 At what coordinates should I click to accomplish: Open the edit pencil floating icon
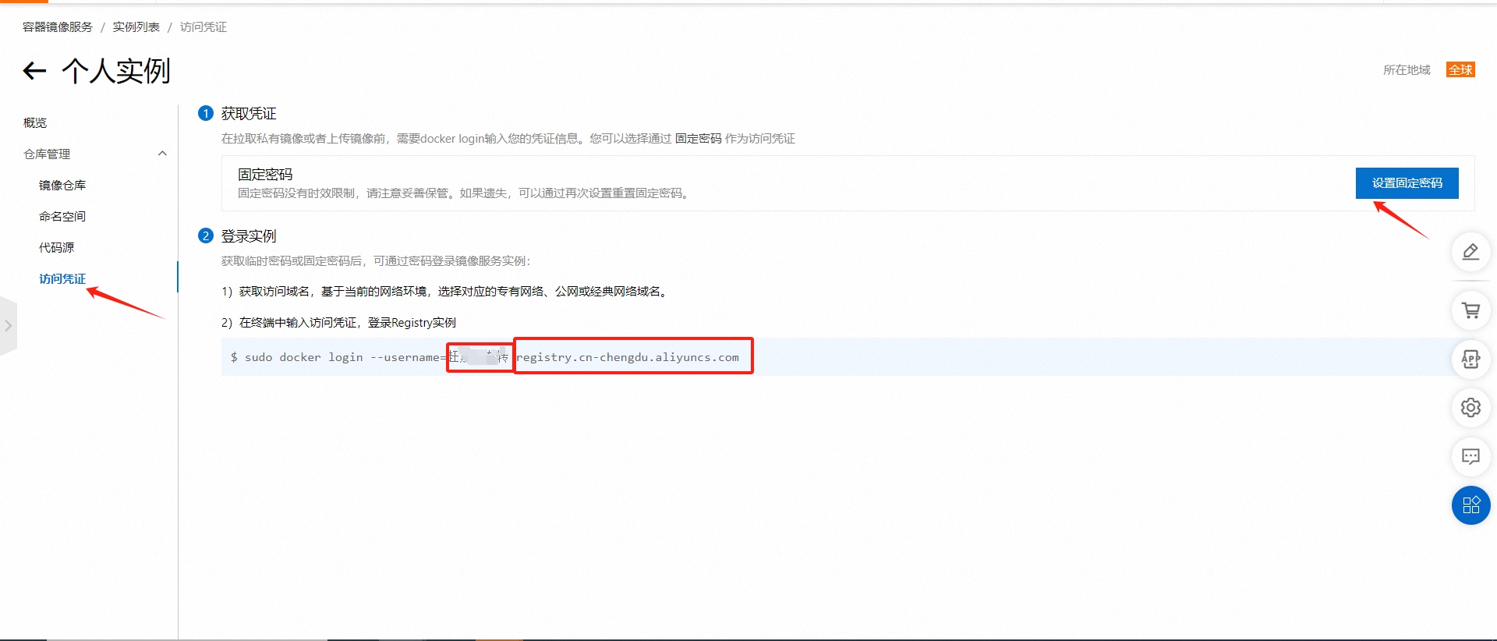(1470, 252)
